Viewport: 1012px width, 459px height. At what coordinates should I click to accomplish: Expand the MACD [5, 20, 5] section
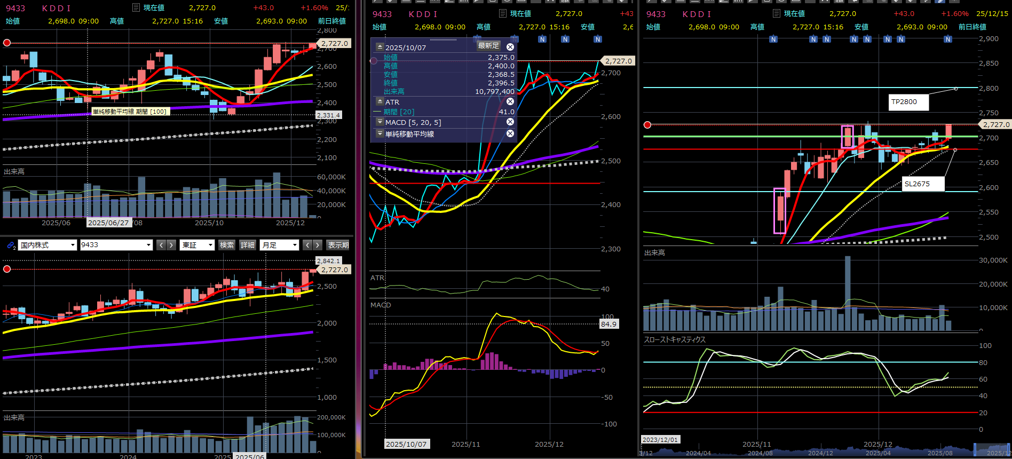pyautogui.click(x=379, y=122)
